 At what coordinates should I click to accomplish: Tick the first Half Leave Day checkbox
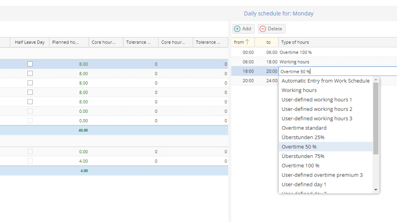tap(30, 64)
